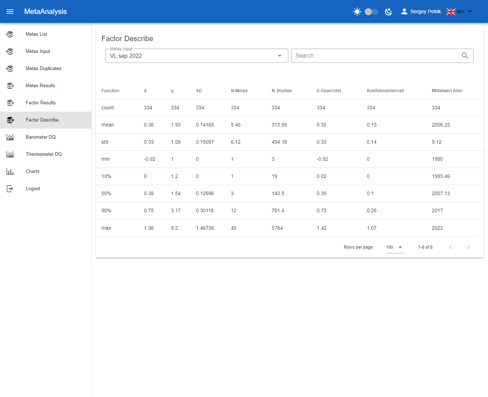Click the 494.18 std N-Studien value
This screenshot has height=397, width=488.
(x=279, y=142)
